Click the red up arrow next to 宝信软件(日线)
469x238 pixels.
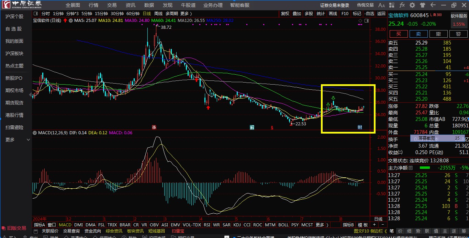(x=65, y=21)
